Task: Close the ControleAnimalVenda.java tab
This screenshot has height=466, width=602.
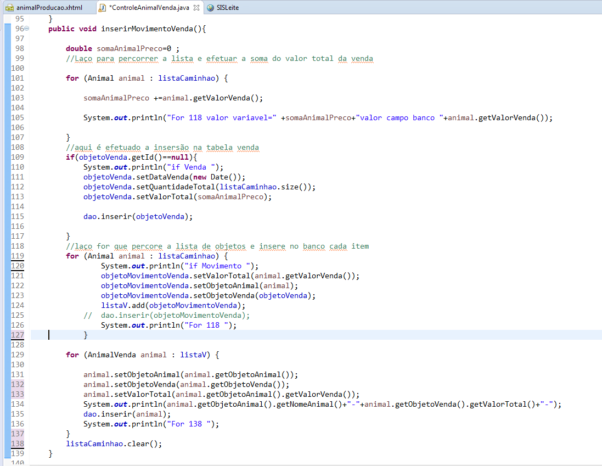Action: [196, 8]
